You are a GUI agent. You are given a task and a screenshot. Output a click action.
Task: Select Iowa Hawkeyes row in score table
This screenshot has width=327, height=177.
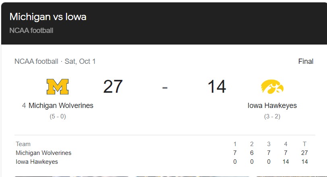tap(37, 162)
